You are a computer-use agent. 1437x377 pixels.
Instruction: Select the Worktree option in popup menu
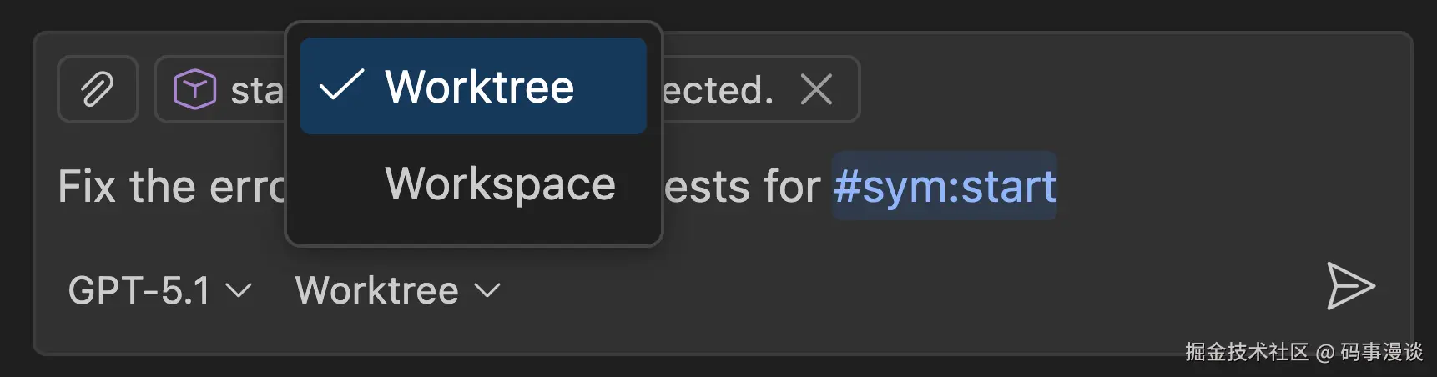pyautogui.click(x=479, y=87)
